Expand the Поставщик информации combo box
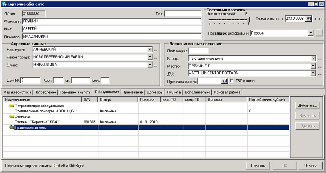Viewport: 326px width, 173px height. click(x=311, y=33)
